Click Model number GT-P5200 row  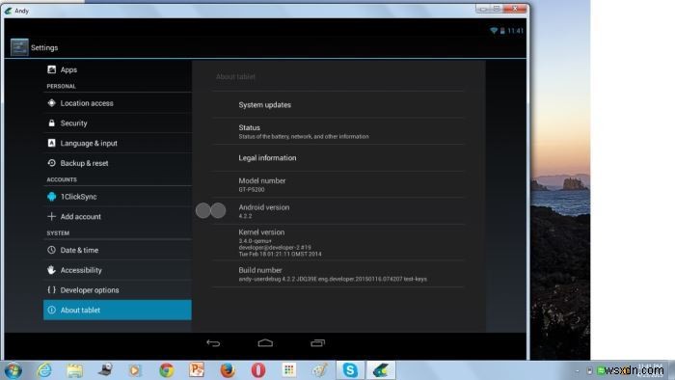point(337,184)
